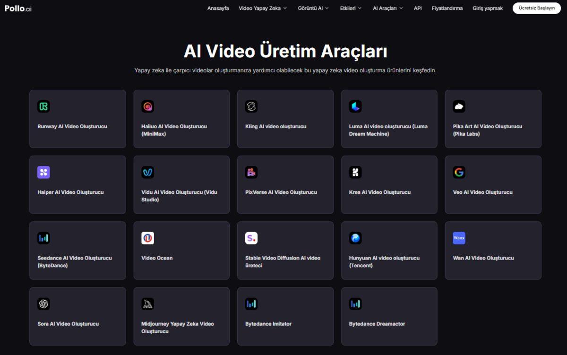This screenshot has height=355, width=567.
Task: Open the Etkileri dropdown menu
Action: (x=351, y=8)
